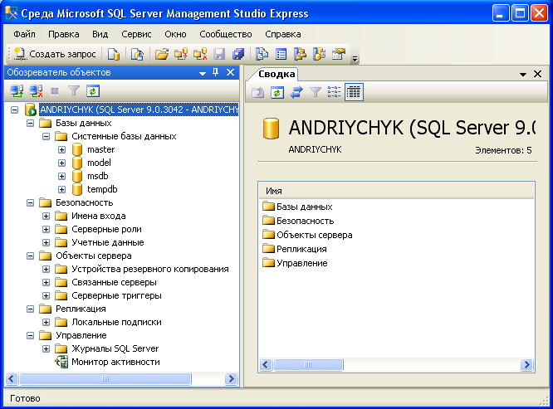Click the Save All stacked disks icon

pyautogui.click(x=238, y=54)
